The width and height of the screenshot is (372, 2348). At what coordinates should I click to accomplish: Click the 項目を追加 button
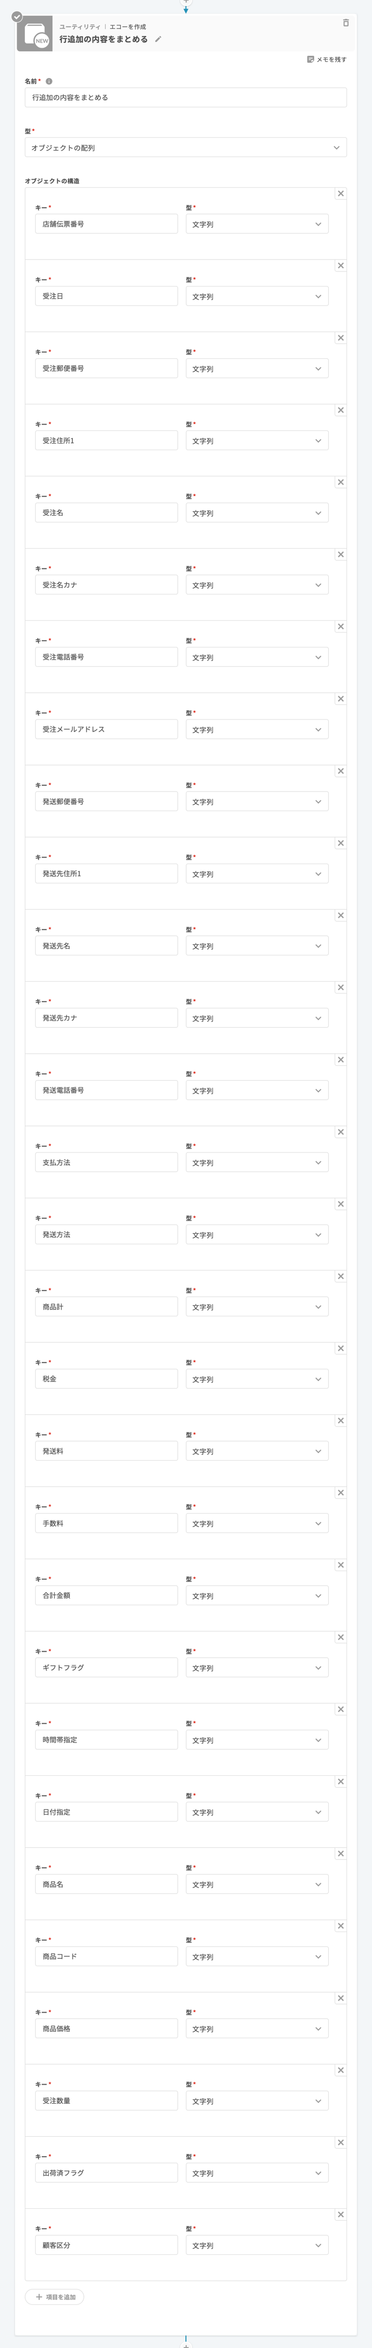pos(55,2297)
